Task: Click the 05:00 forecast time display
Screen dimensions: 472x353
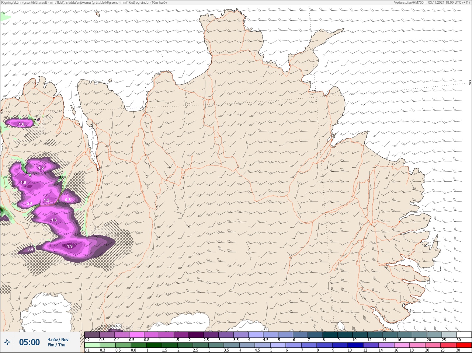Action: tap(29, 343)
